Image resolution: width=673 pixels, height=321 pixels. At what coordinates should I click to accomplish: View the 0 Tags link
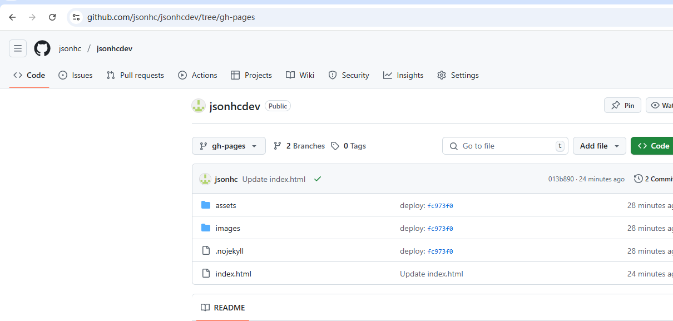click(x=348, y=146)
